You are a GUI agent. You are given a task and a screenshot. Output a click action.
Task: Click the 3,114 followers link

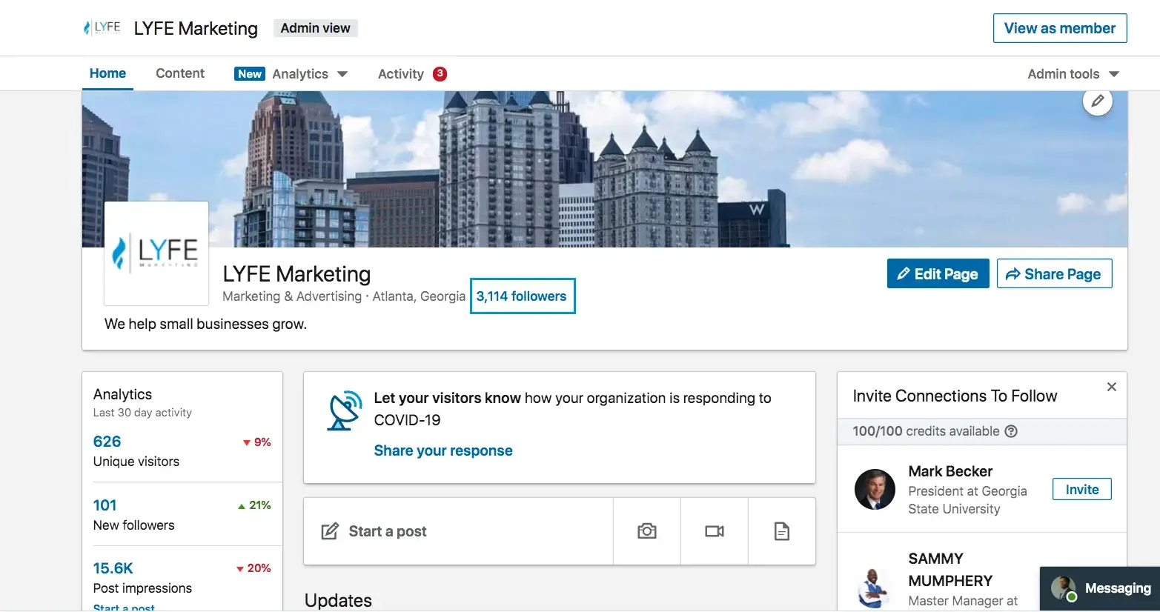[522, 296]
